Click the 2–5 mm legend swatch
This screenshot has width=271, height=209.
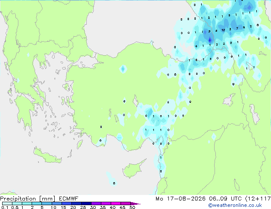tap(37, 203)
